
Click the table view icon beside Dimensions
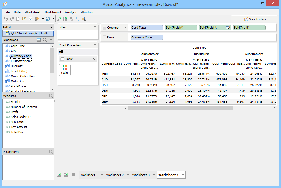(x=39, y=40)
